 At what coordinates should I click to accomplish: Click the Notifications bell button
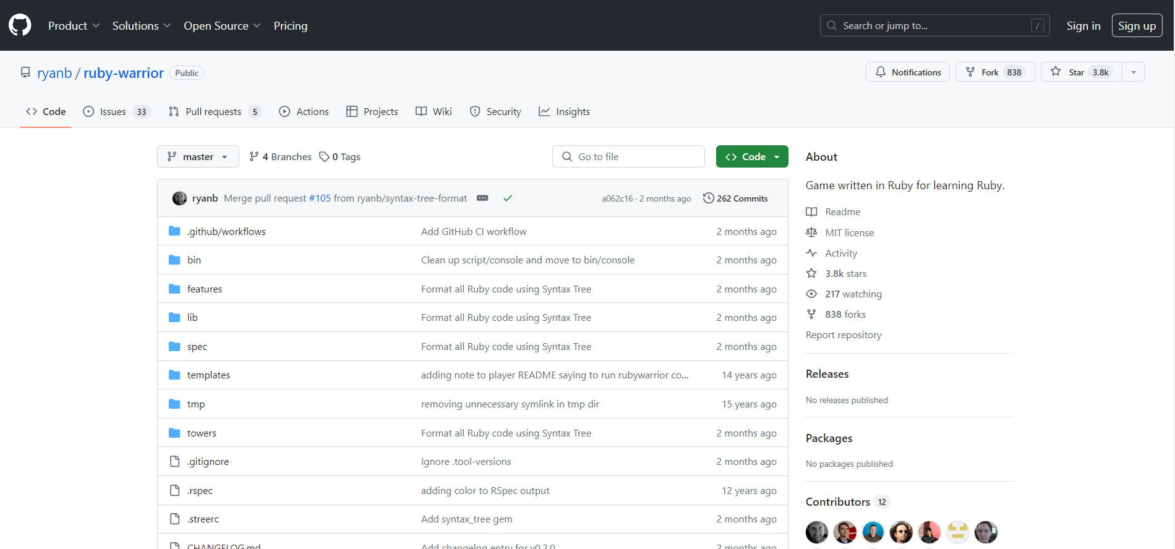click(907, 72)
